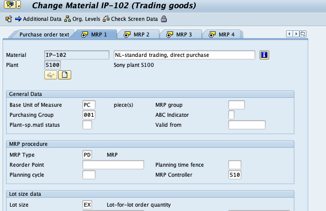This screenshot has width=326, height=211.
Task: Expand the small dropdown arrow beside title icon
Action: coord(18,4)
